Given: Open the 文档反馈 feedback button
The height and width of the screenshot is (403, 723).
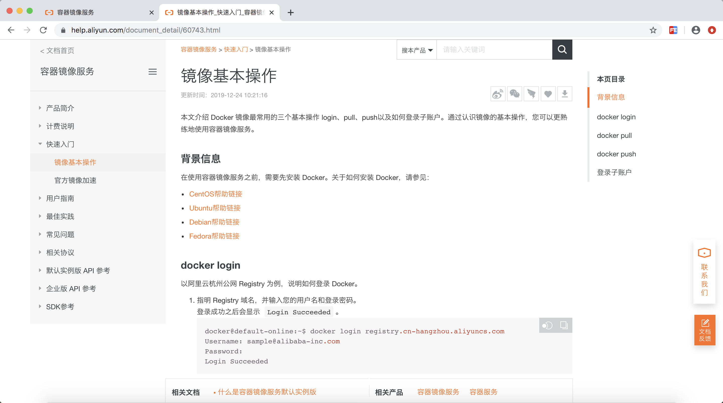Looking at the screenshot, I should point(704,330).
